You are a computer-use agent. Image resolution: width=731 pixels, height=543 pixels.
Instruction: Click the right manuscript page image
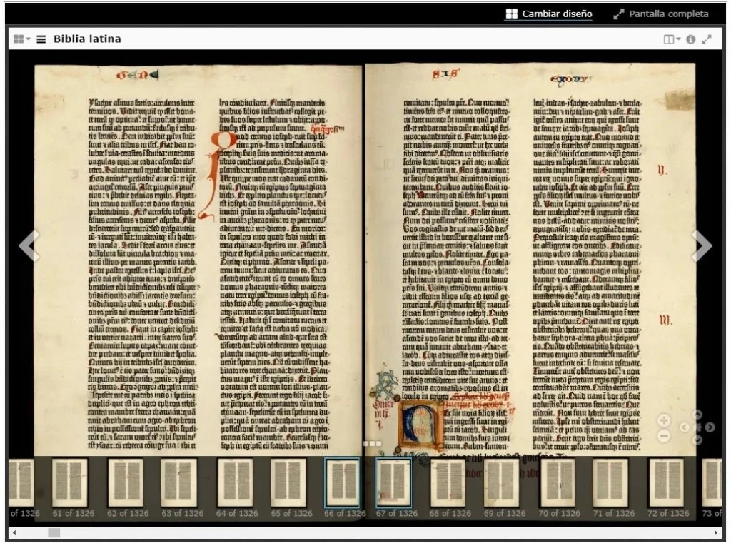tap(530, 260)
